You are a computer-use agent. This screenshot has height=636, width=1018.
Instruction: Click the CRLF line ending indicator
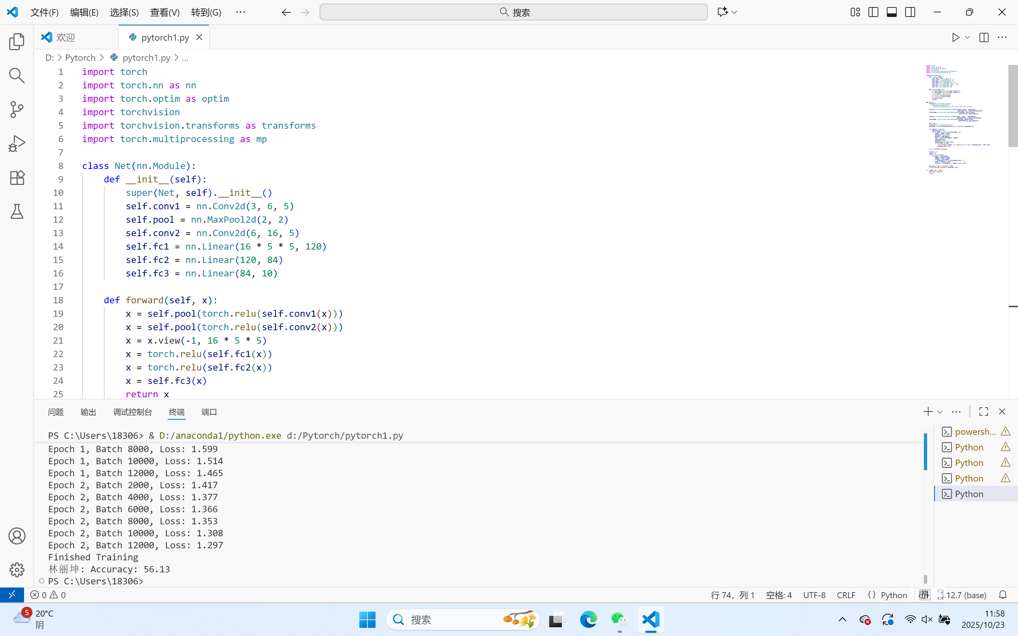pyautogui.click(x=845, y=595)
